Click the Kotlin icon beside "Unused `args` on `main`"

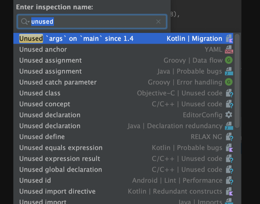click(229, 38)
